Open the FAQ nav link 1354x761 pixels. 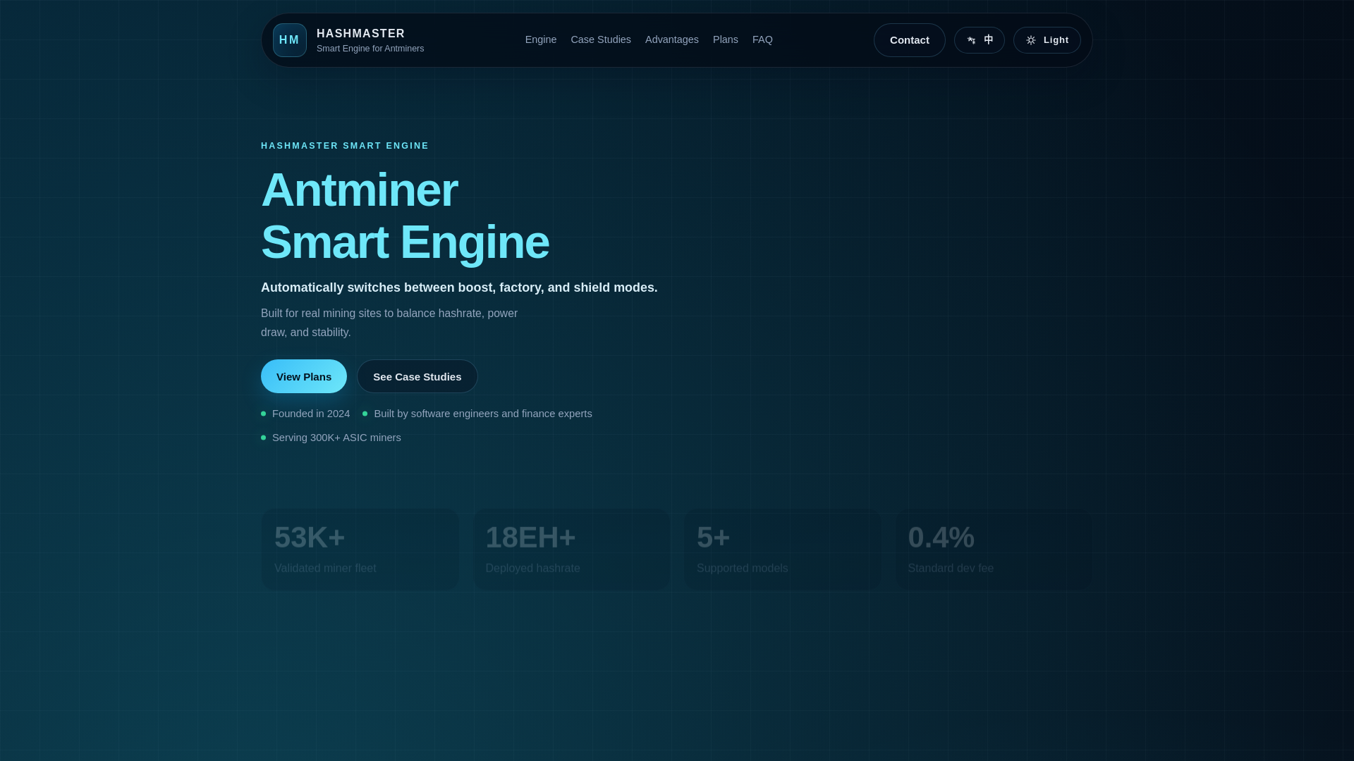(762, 39)
